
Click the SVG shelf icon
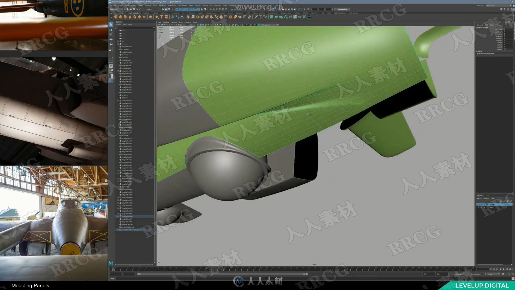click(166, 17)
